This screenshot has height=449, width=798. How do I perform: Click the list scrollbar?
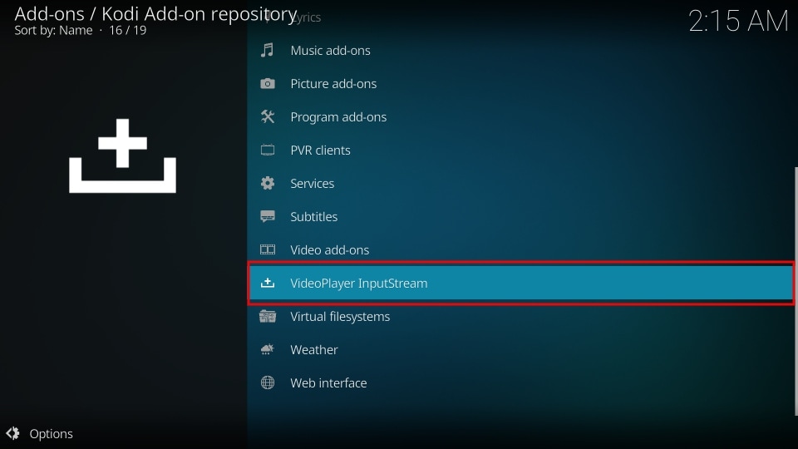coord(796,291)
